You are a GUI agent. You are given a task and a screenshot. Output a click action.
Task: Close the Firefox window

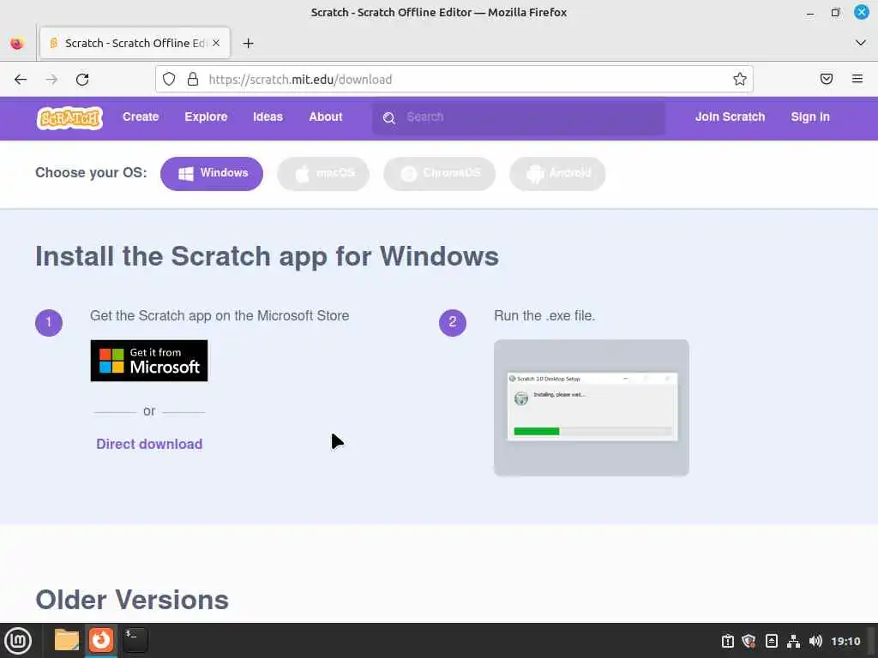[861, 12]
